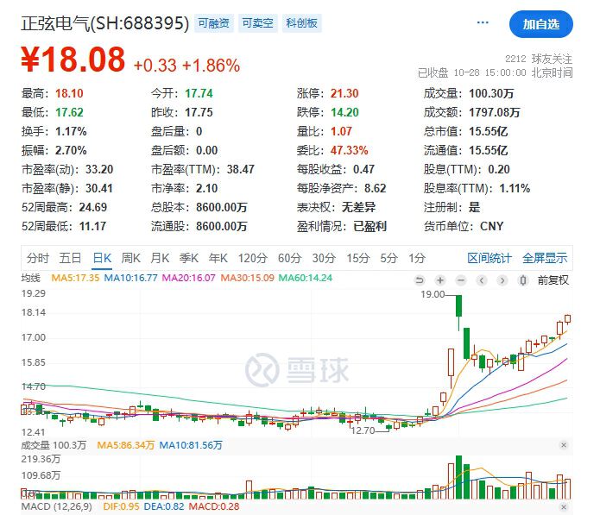Open 区间统计 range statistics

pyautogui.click(x=489, y=258)
